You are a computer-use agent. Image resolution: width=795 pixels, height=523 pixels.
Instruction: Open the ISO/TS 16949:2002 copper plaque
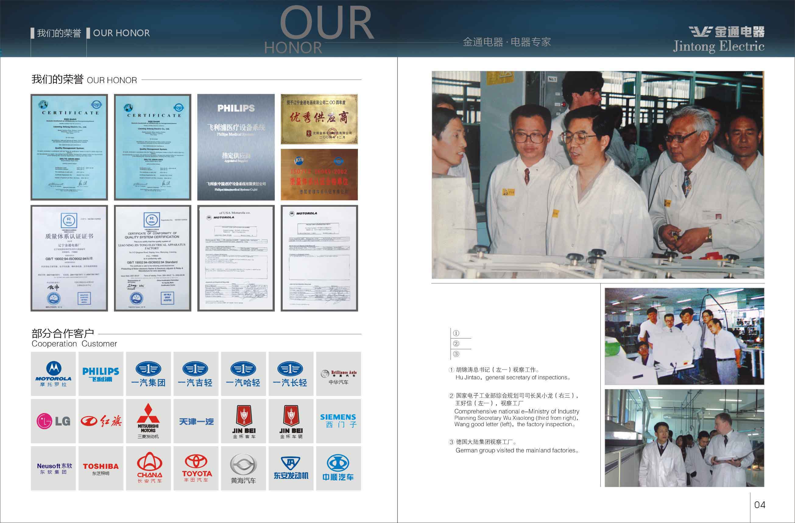click(x=319, y=174)
